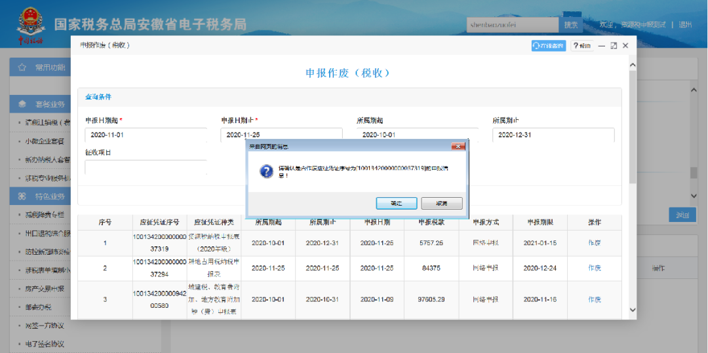Open 电子签名协议 in sidebar
708x353 pixels.
pos(45,344)
